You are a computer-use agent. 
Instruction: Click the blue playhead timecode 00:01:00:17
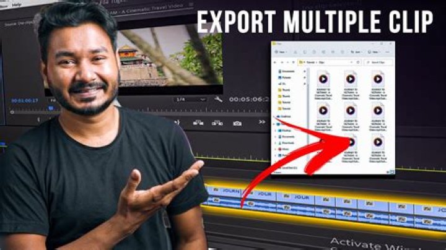[24, 101]
